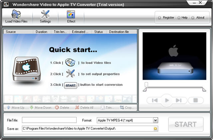Click the Destination file column header

tap(122, 32)
